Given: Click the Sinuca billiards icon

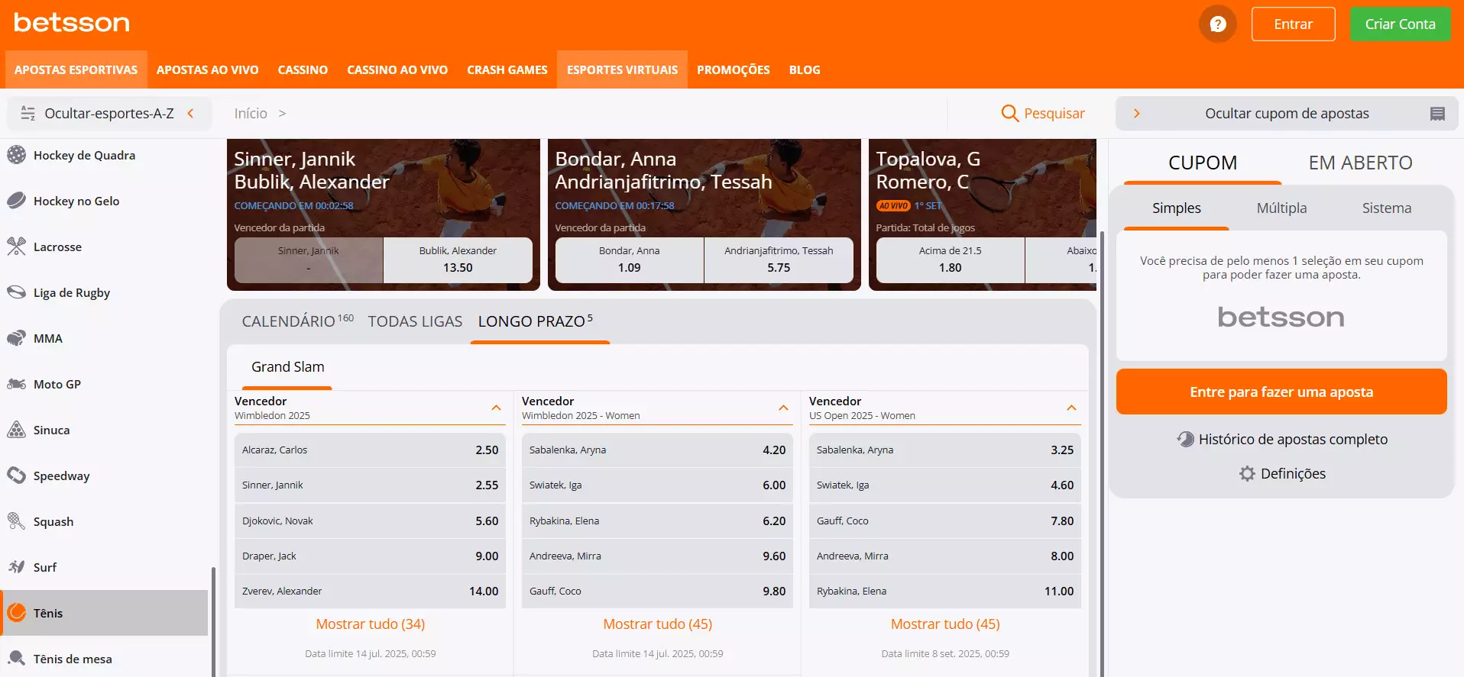Looking at the screenshot, I should (16, 430).
